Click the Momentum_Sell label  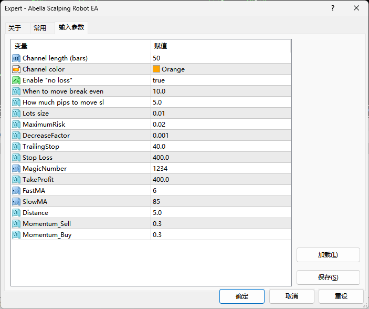click(x=47, y=224)
